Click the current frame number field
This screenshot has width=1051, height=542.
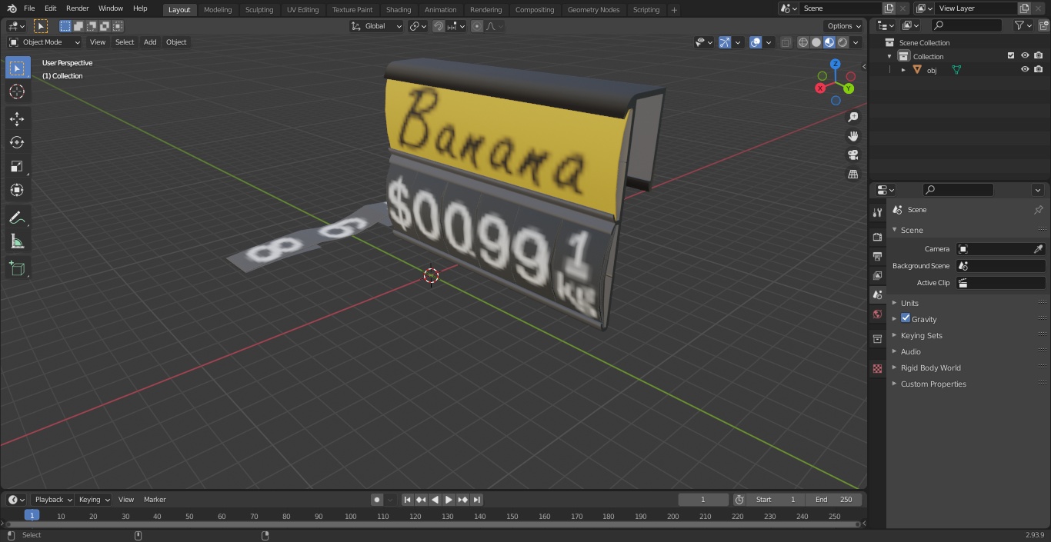pyautogui.click(x=703, y=500)
